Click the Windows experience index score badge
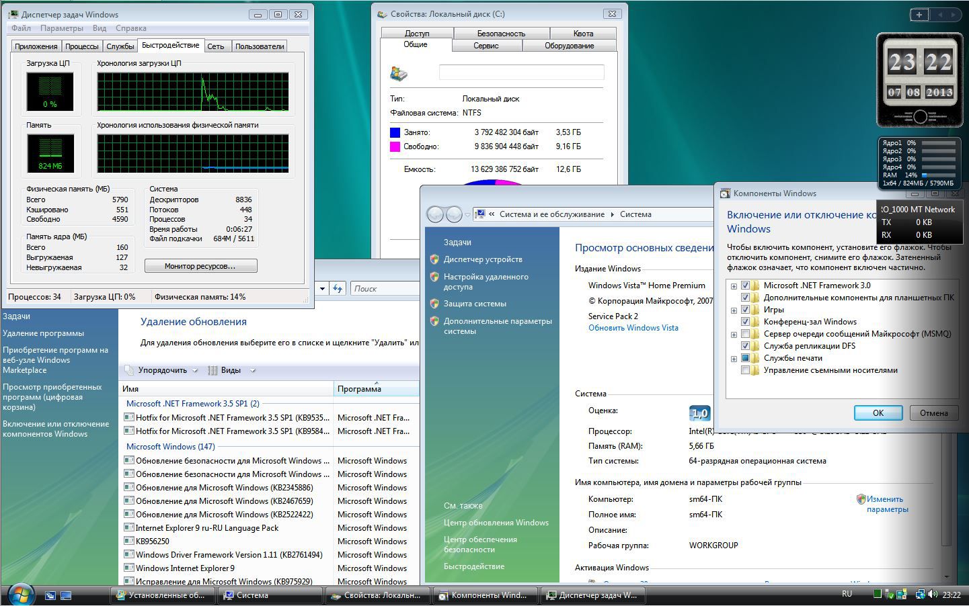Screen dimensions: 969x606 pyautogui.click(x=700, y=413)
